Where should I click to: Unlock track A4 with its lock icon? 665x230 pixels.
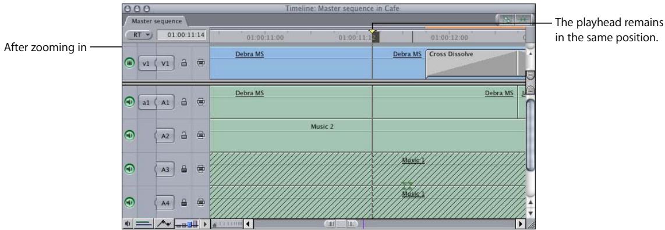click(184, 203)
